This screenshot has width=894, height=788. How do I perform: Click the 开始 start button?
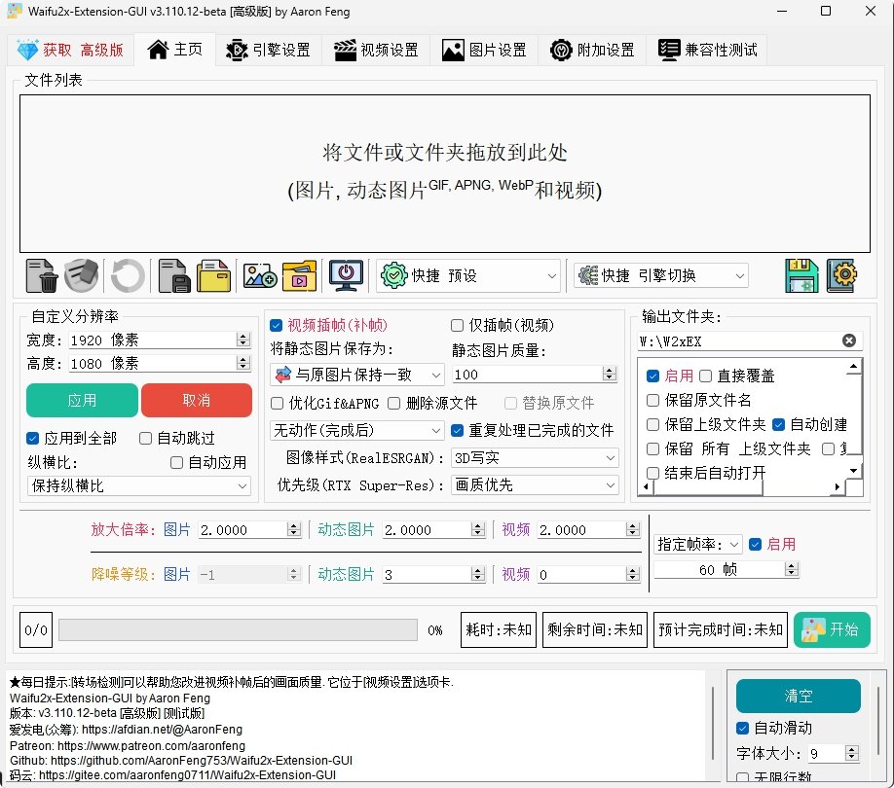(x=832, y=629)
